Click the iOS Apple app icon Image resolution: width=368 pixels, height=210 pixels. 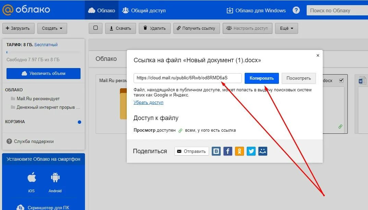32,178
